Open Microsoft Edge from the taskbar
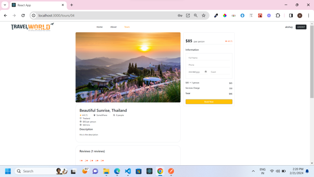The image size is (314, 177). coord(117,171)
